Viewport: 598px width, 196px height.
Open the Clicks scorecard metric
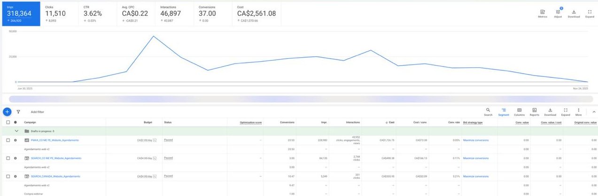(60, 13)
